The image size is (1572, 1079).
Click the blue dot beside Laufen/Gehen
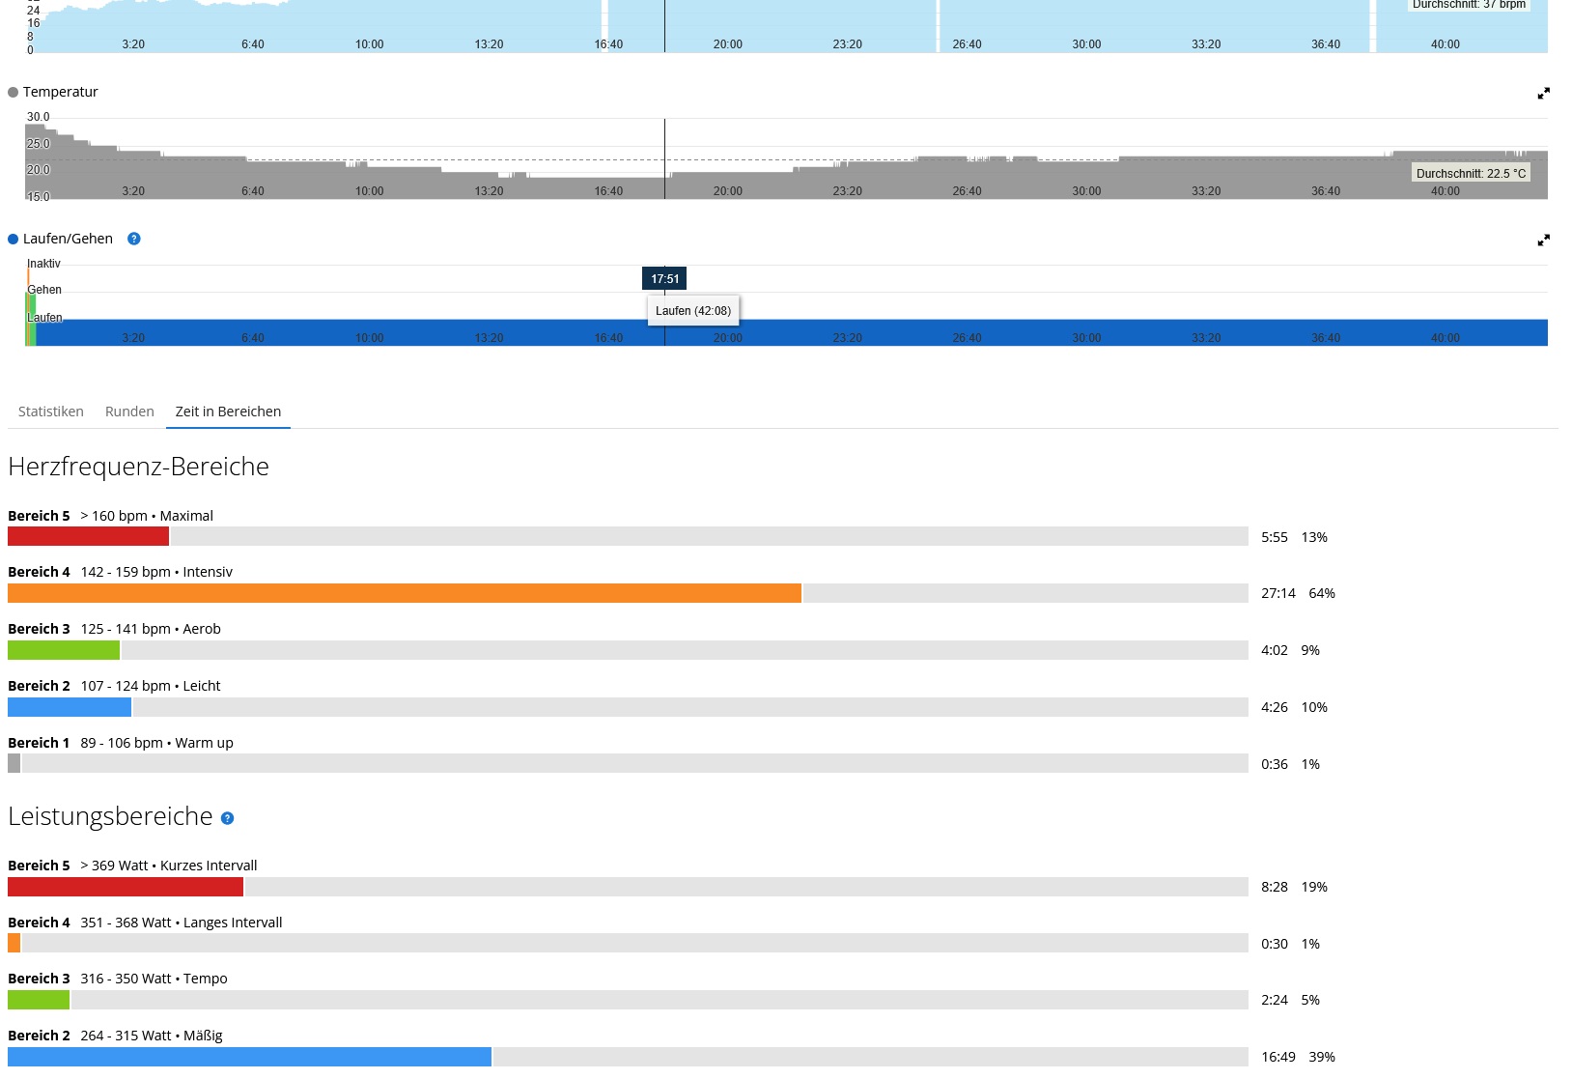[14, 240]
